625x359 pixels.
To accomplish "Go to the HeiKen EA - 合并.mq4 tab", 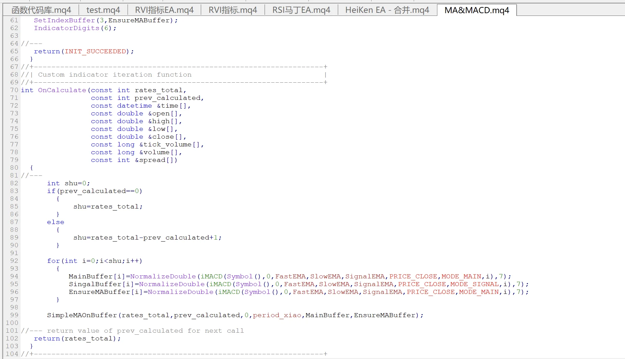I will [387, 10].
